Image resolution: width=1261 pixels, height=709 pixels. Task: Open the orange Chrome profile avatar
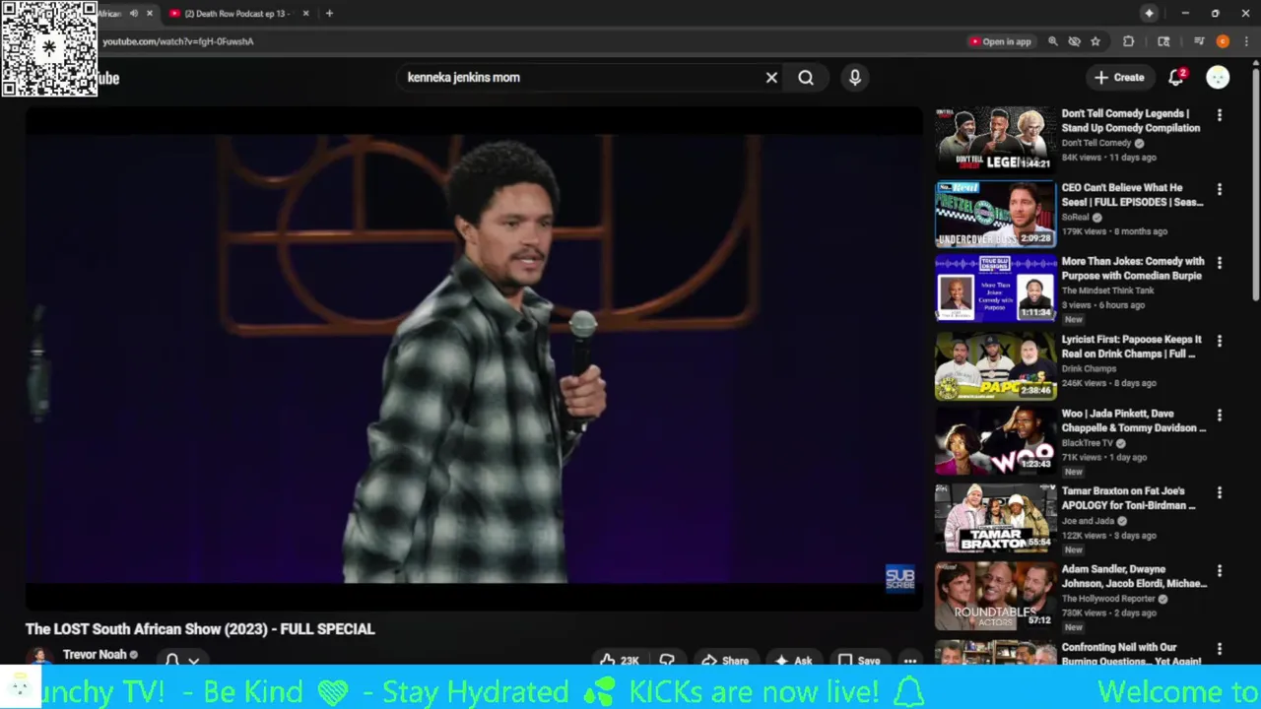click(x=1223, y=41)
